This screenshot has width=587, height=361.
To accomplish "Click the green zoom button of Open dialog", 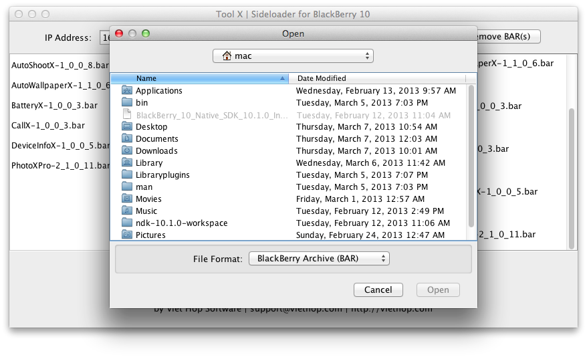I will 146,33.
